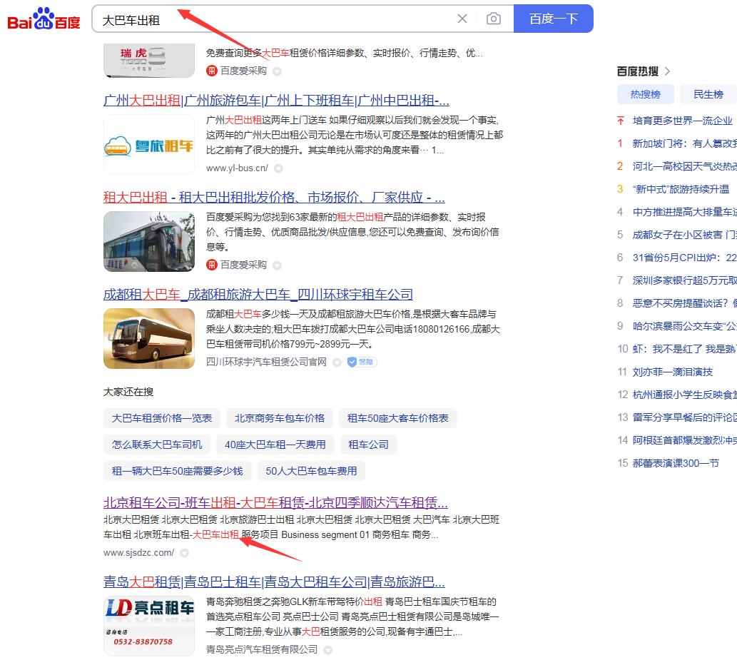The width and height of the screenshot is (737, 665).
Task: Open hot search 成都女子在小区被害
Action: click(x=685, y=235)
